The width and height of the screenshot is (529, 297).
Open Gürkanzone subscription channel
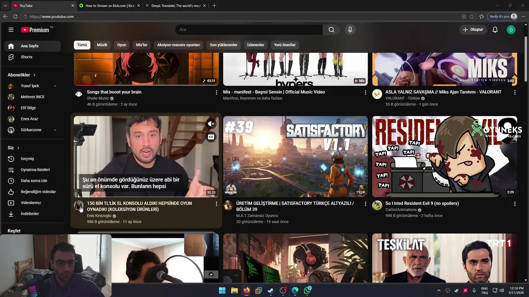point(33,130)
